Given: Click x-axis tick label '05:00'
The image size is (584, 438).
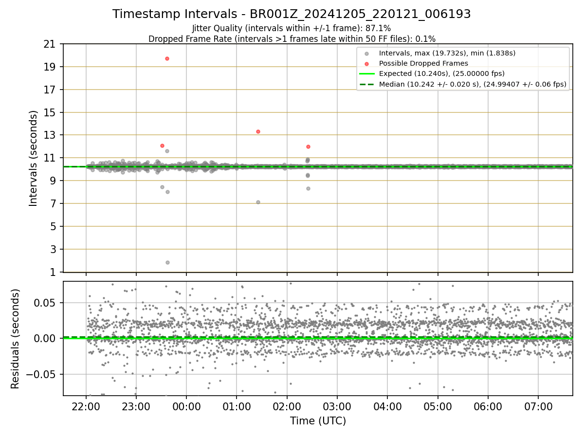Looking at the screenshot, I should pos(438,406).
